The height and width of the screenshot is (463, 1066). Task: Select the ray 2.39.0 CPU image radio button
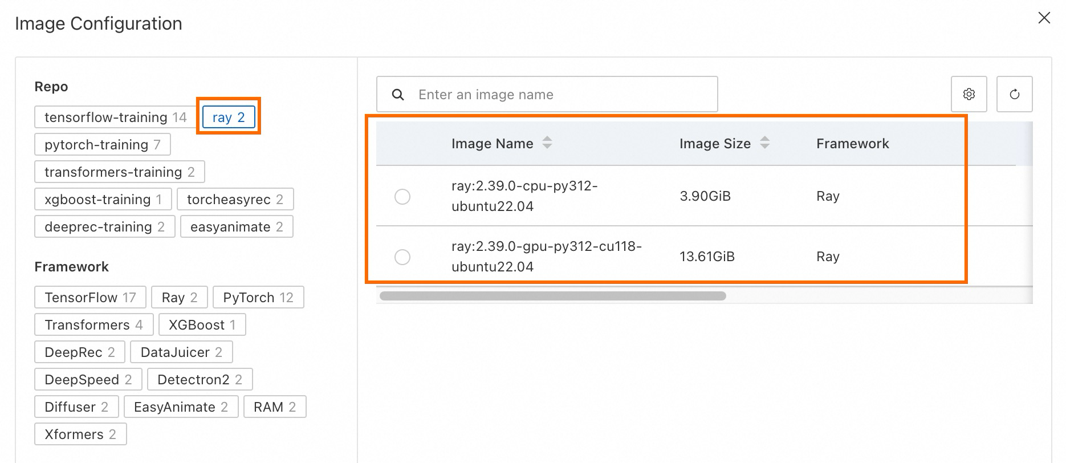tap(402, 197)
